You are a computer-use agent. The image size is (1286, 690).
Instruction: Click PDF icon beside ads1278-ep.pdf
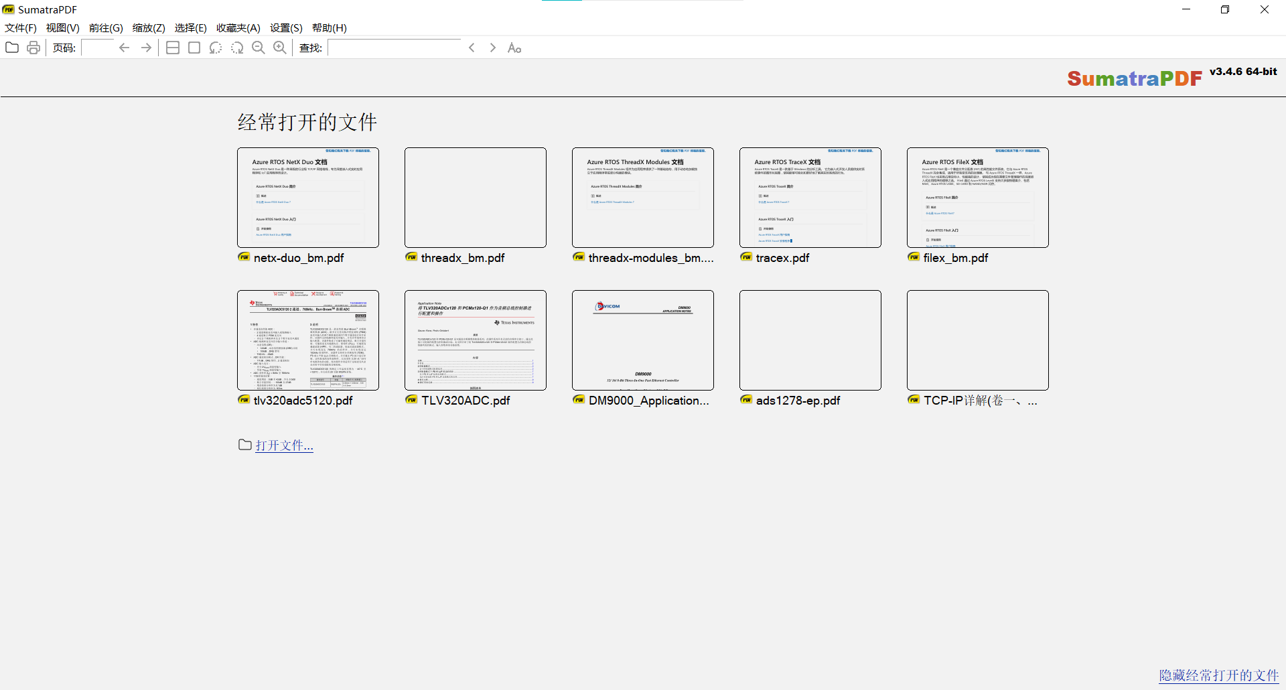click(x=746, y=400)
